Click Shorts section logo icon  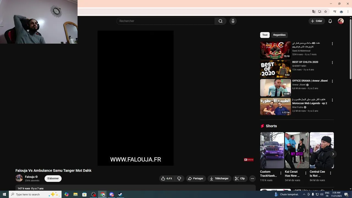[x=262, y=126]
